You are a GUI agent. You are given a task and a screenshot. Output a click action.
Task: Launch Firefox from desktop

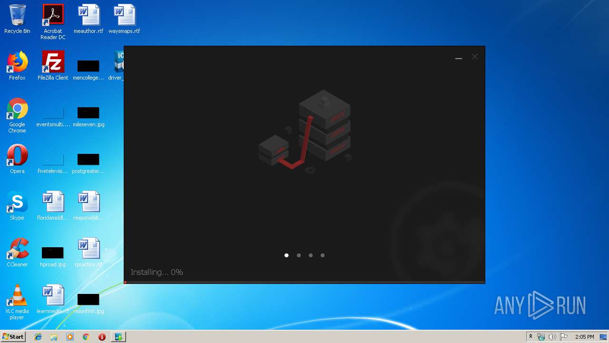coord(17,66)
